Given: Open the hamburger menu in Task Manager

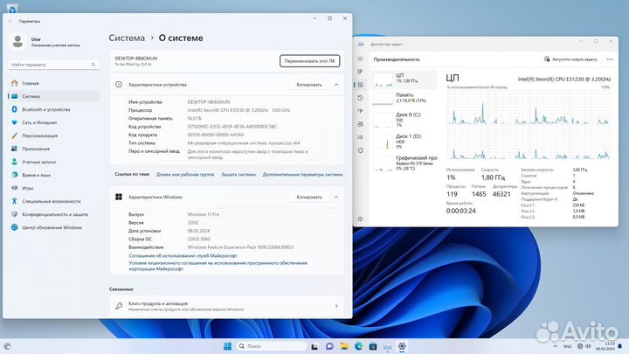Looking at the screenshot, I should (362, 59).
